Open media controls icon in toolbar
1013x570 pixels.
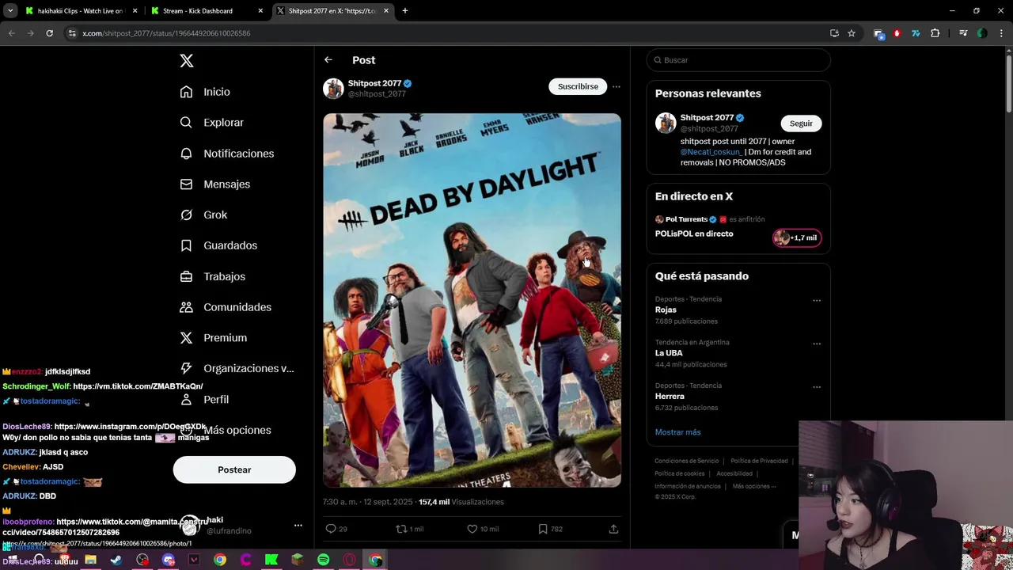[963, 33]
